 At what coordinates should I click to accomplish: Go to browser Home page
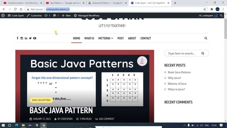pyautogui.click(x=21, y=9)
